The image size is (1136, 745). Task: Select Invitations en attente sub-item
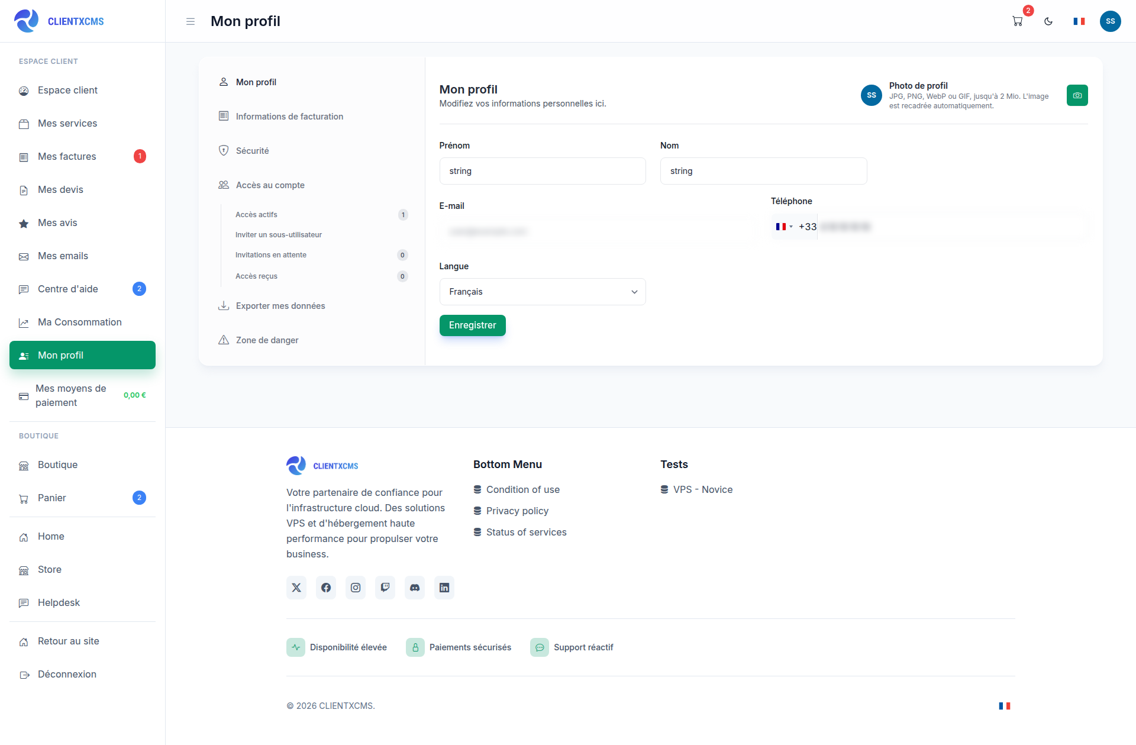pos(321,255)
